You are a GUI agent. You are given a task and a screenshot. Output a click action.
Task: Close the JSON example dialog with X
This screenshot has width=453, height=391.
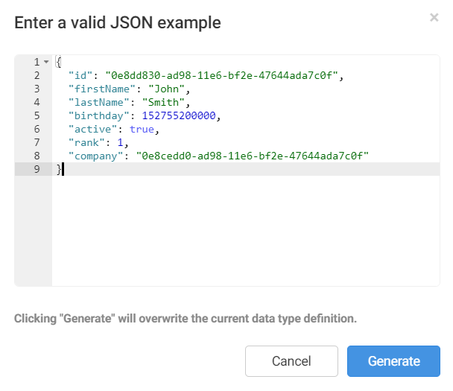[434, 17]
